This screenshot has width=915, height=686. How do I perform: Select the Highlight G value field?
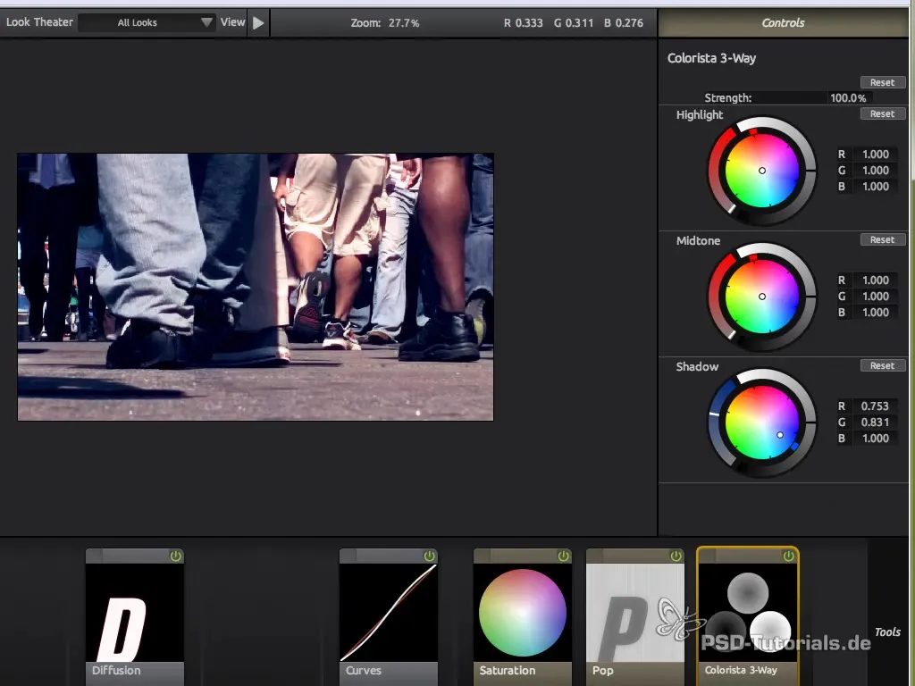pyautogui.click(x=876, y=171)
